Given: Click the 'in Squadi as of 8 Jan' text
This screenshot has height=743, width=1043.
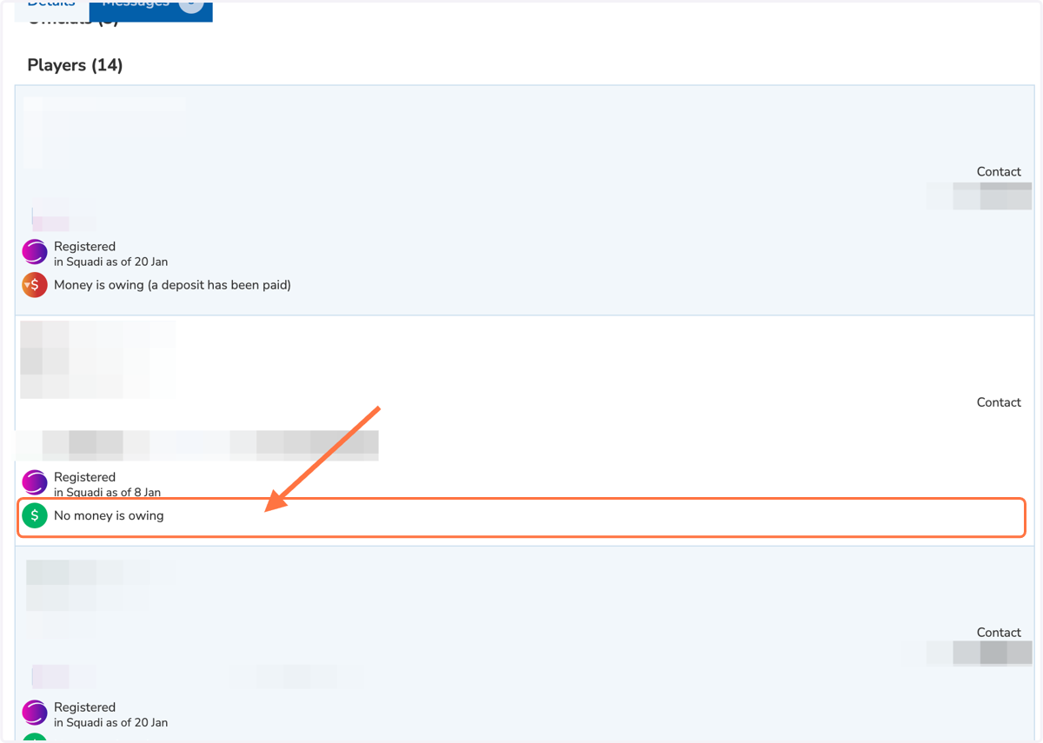Looking at the screenshot, I should pyautogui.click(x=107, y=492).
